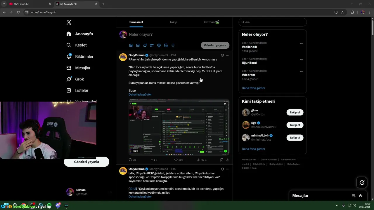The image size is (374, 210).
Task: Open the volume control in system tray
Action: click(354, 205)
